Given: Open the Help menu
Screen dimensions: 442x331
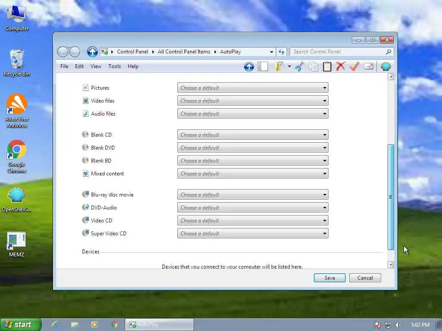Looking at the screenshot, I should [x=133, y=66].
